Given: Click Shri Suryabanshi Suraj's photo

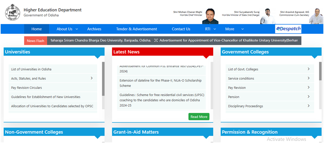Looking at the screenshot, I should tap(268, 16).
